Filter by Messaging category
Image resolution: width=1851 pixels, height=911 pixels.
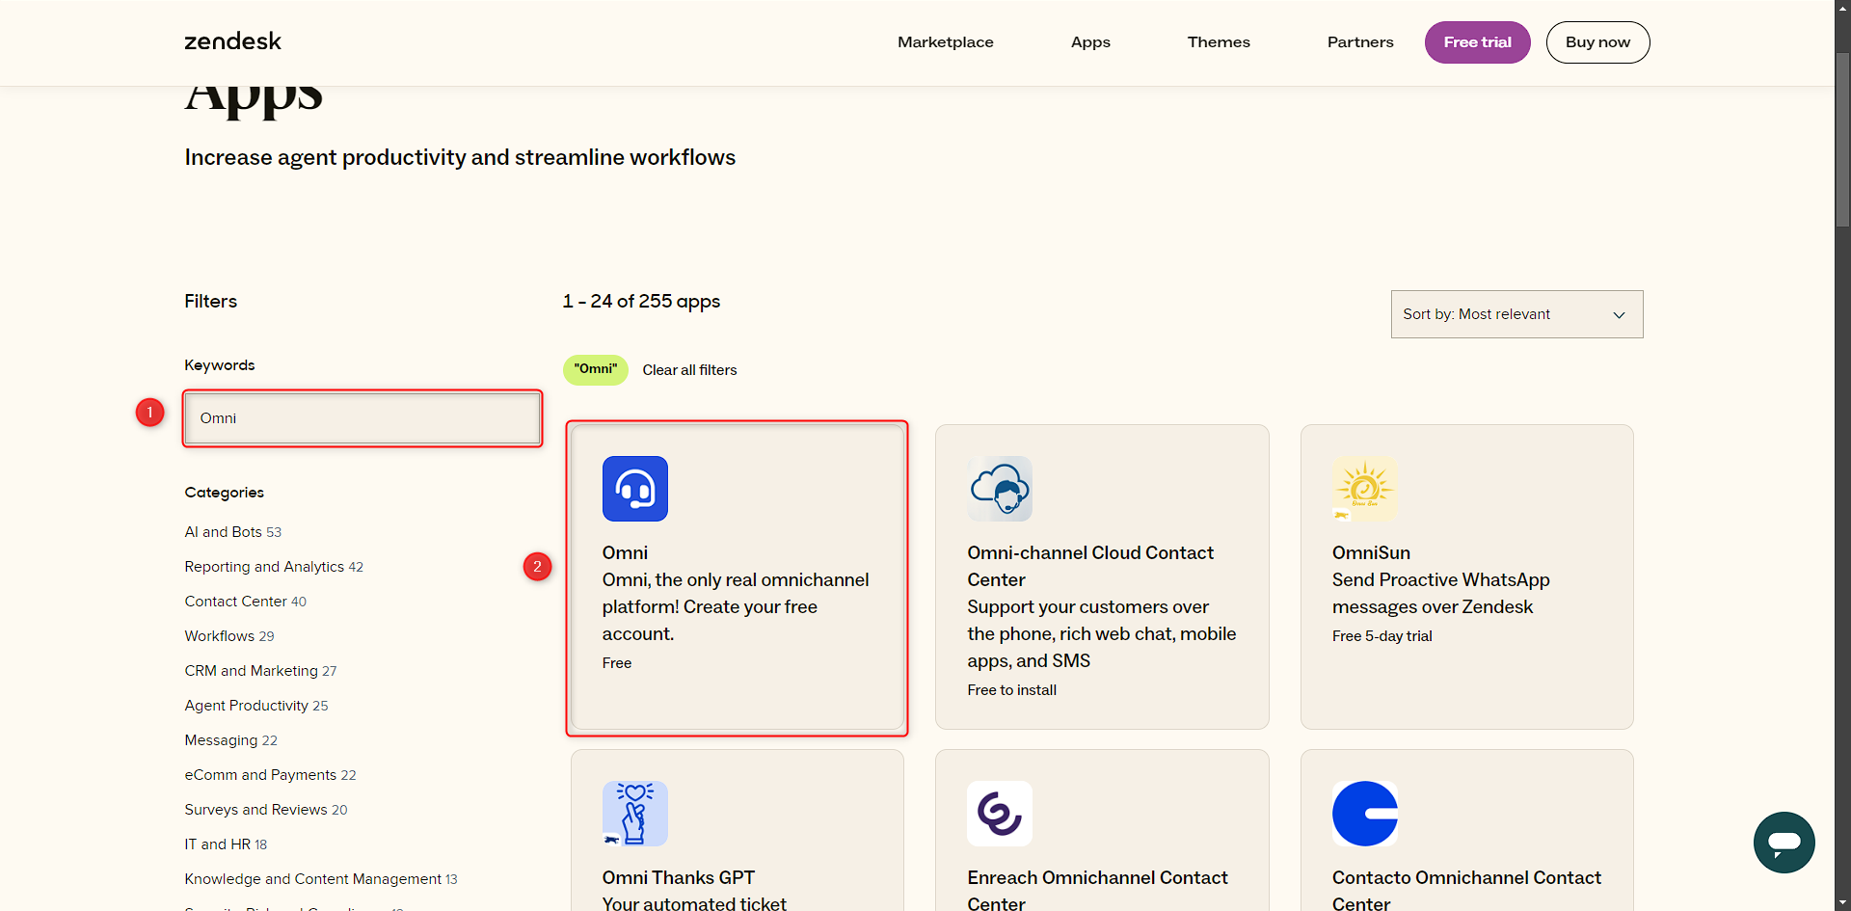tap(230, 740)
